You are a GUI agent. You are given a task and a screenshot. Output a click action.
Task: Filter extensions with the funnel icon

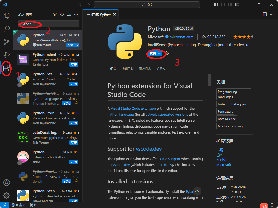coord(55,14)
